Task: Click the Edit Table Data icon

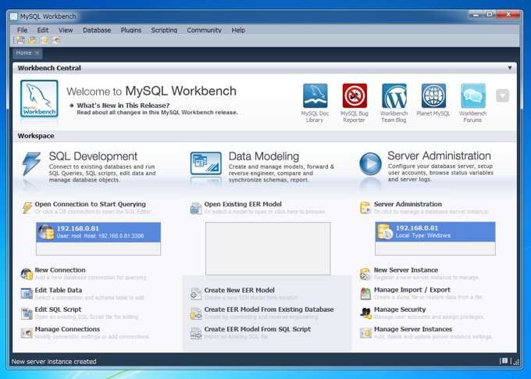Action: 27,294
